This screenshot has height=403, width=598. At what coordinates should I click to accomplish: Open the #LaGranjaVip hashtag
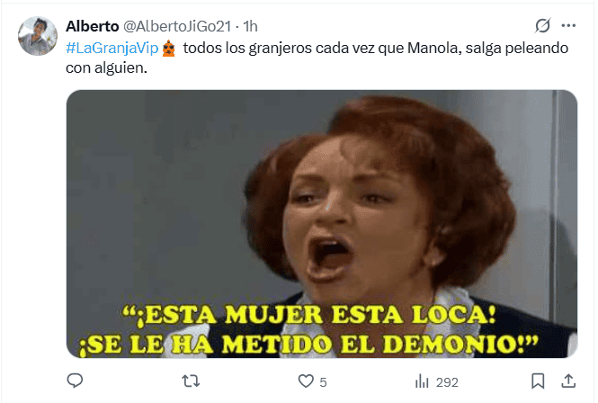pos(112,48)
